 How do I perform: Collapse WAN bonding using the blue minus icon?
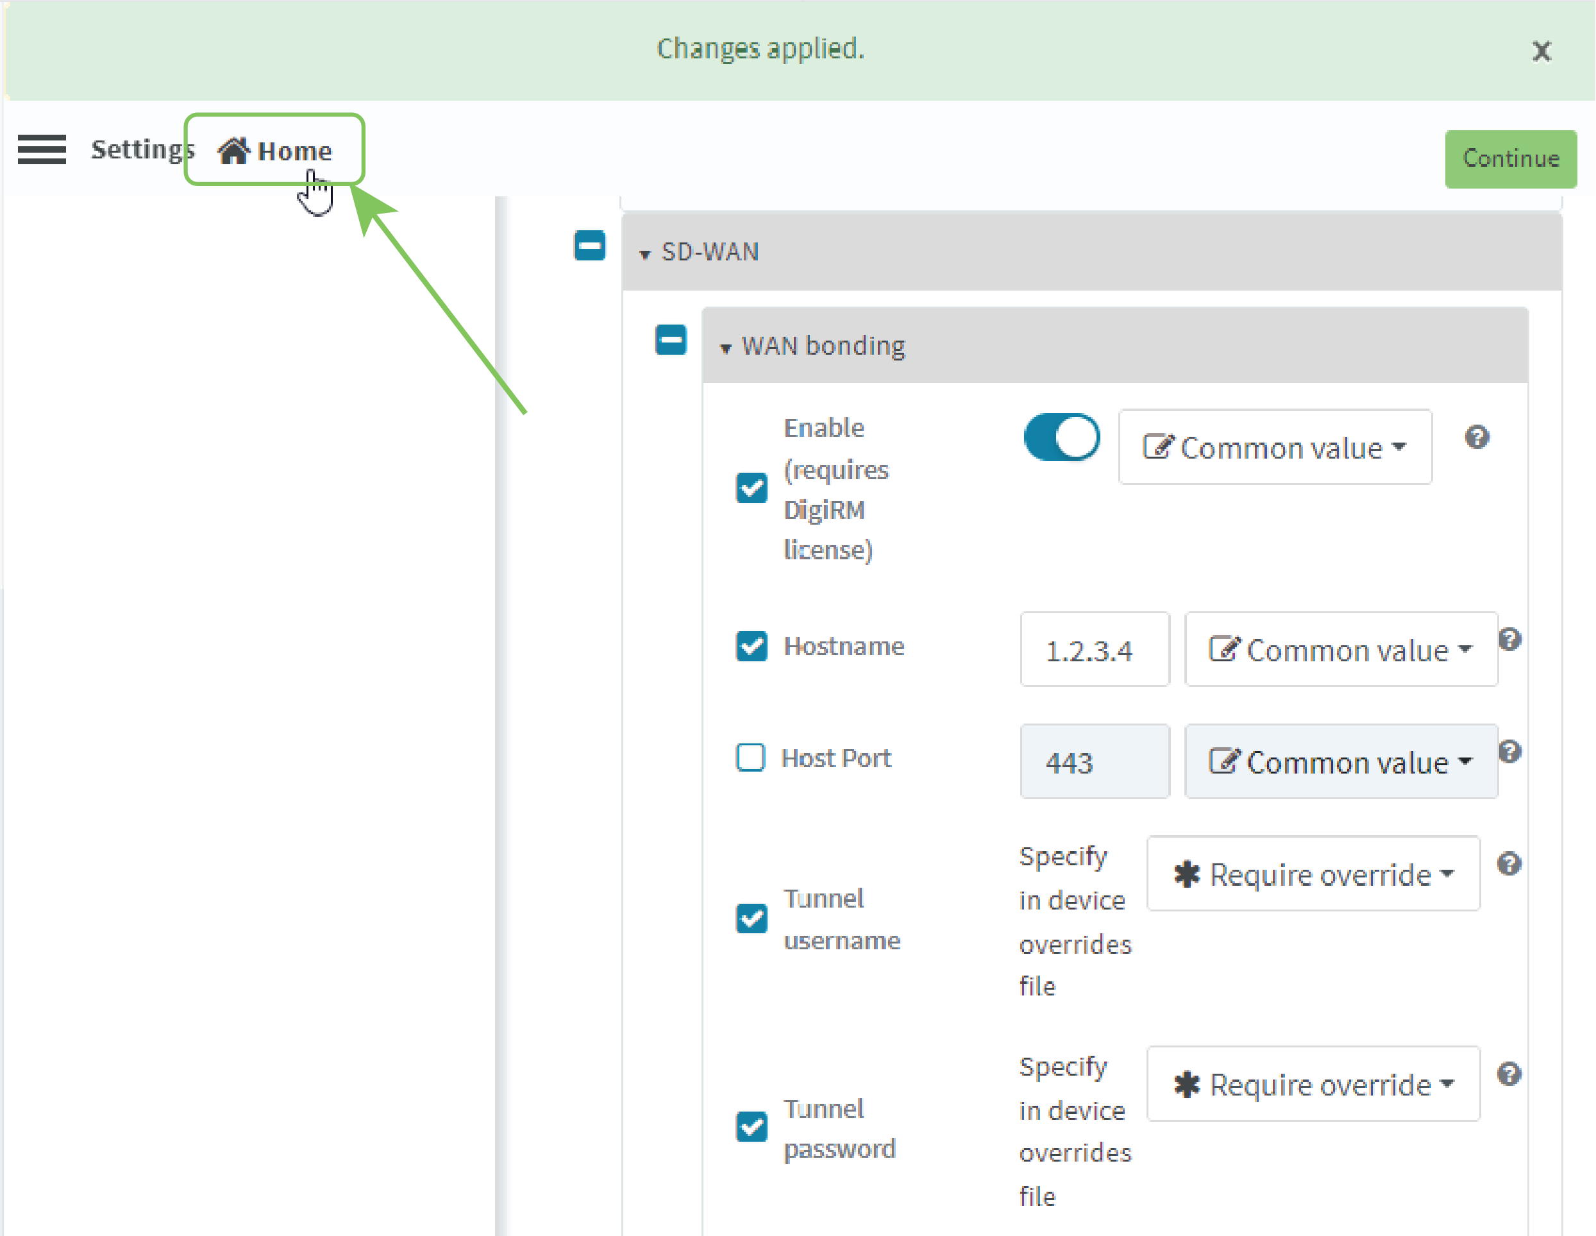[x=670, y=340]
